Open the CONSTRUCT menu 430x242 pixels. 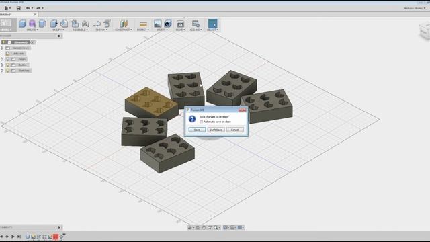coord(124,30)
